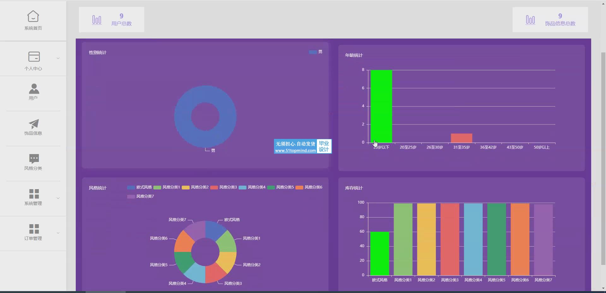Open 系统管理 grid icon
The height and width of the screenshot is (293, 606).
click(x=34, y=194)
